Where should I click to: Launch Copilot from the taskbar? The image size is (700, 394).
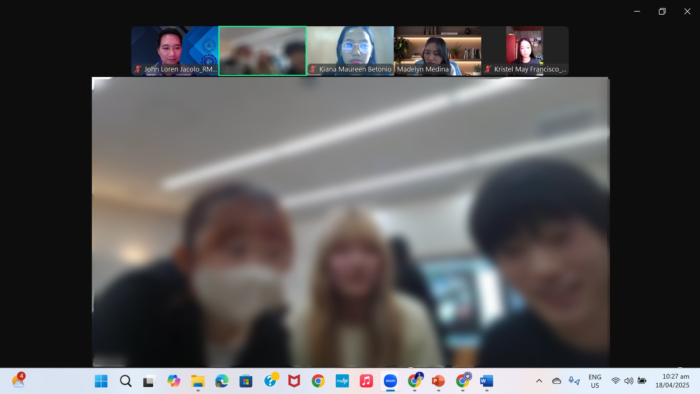(174, 381)
